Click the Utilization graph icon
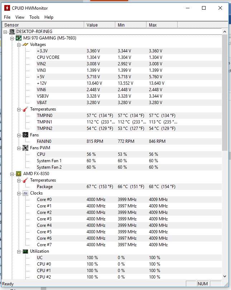The image size is (231, 290). [x=25, y=251]
